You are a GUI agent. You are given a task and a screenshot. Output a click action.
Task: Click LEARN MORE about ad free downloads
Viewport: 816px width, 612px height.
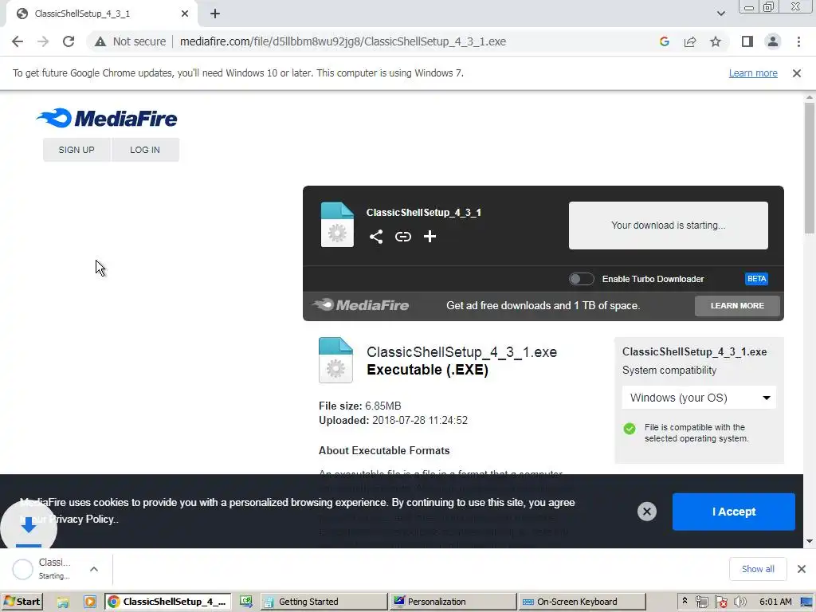tap(737, 306)
